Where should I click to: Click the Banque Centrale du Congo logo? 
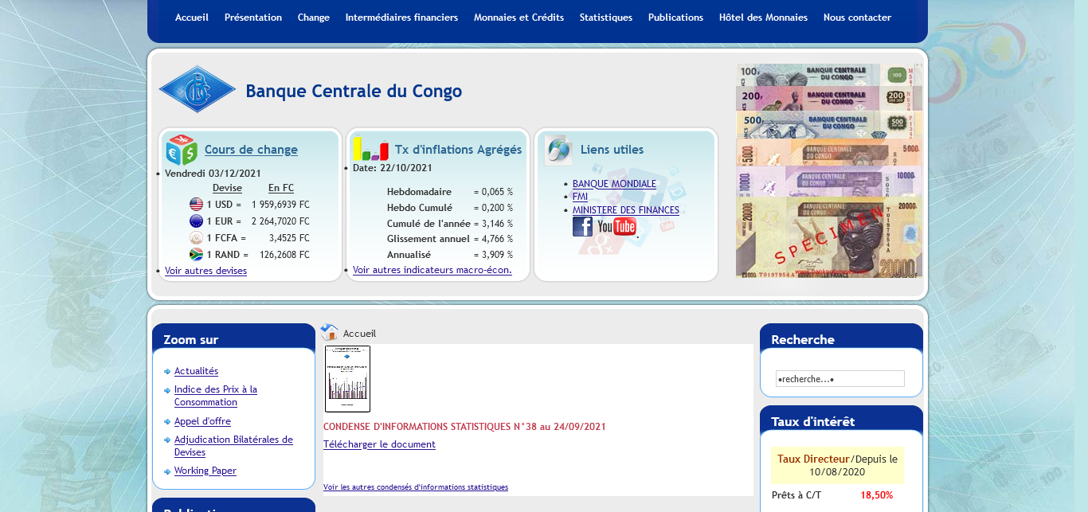(x=197, y=89)
